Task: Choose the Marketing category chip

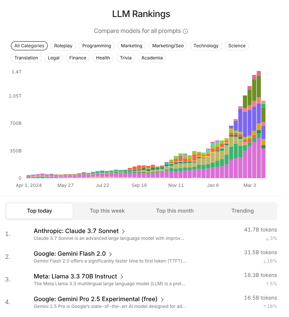Action: [x=132, y=46]
